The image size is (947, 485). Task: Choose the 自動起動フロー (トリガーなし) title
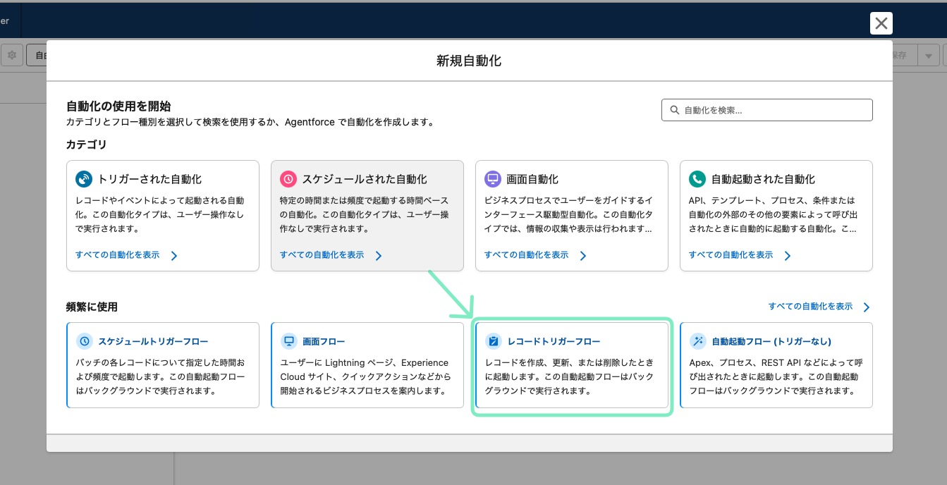point(771,341)
